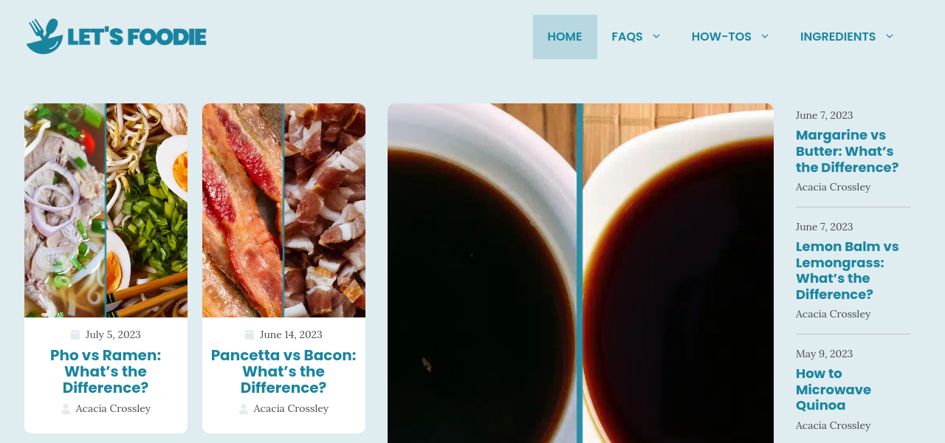Open the Pho vs Ramen article link
This screenshot has width=945, height=443.
pyautogui.click(x=106, y=371)
